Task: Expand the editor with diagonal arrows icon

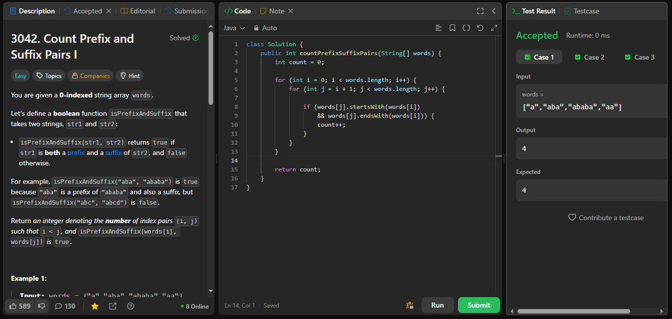Action: tap(494, 28)
